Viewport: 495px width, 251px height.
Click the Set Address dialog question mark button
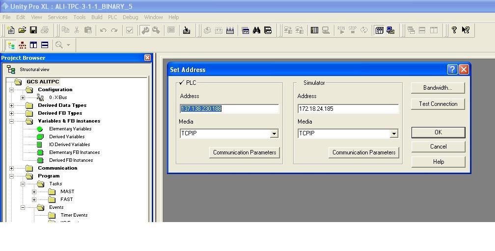[452, 70]
